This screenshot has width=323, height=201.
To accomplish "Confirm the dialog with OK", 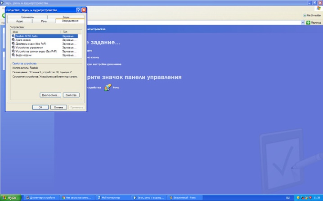I will [40, 107].
